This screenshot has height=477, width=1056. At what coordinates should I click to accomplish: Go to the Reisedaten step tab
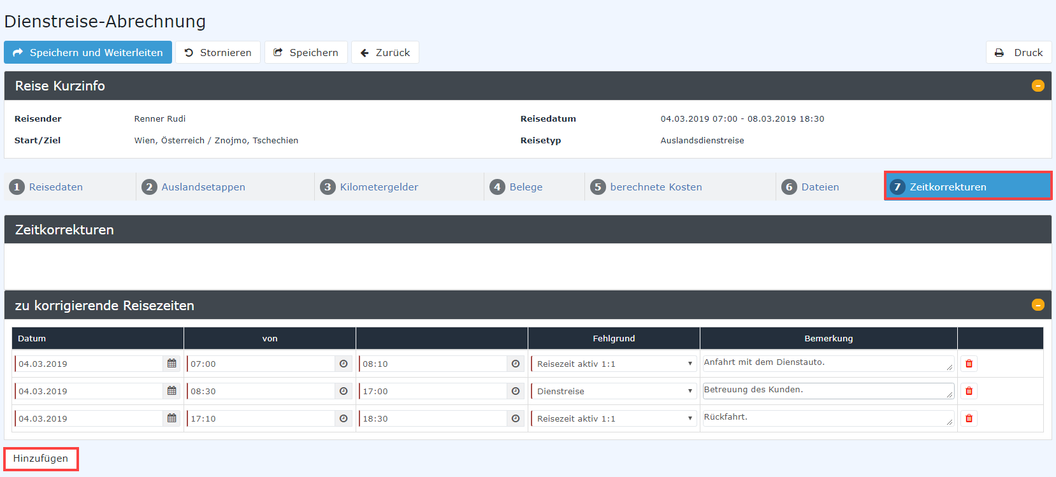(70, 187)
